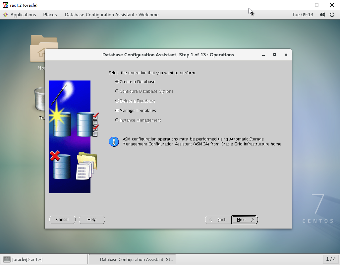
Task: Click the ASM configuration info text
Action: pos(202,141)
